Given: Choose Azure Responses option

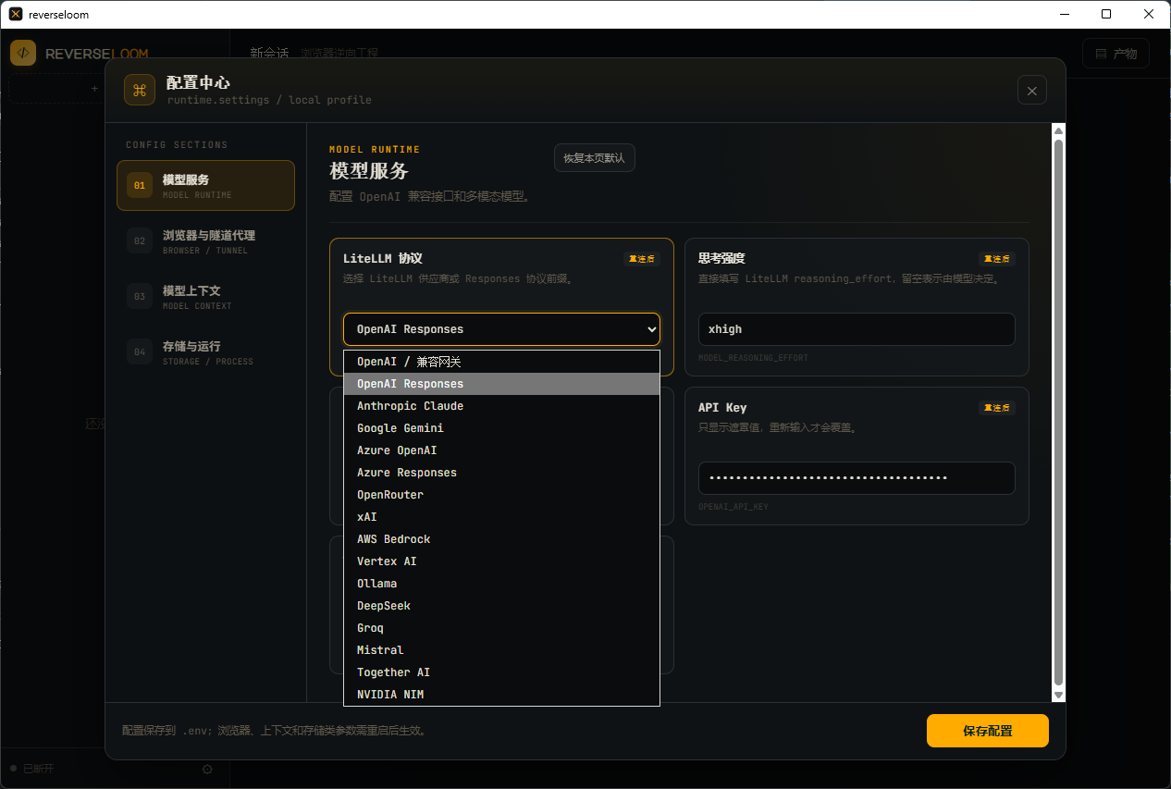Looking at the screenshot, I should pyautogui.click(x=501, y=473).
